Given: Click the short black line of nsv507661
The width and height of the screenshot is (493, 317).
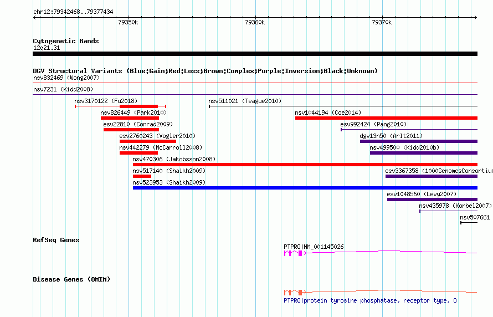Looking at the screenshot, I should pyautogui.click(x=469, y=223).
